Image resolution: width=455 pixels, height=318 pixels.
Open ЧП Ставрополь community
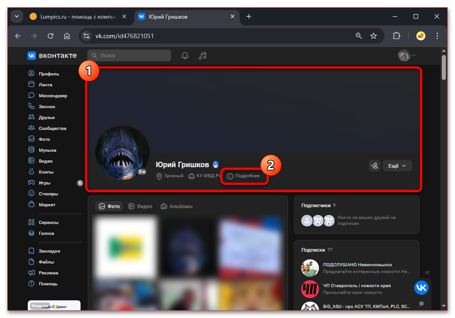tap(357, 286)
